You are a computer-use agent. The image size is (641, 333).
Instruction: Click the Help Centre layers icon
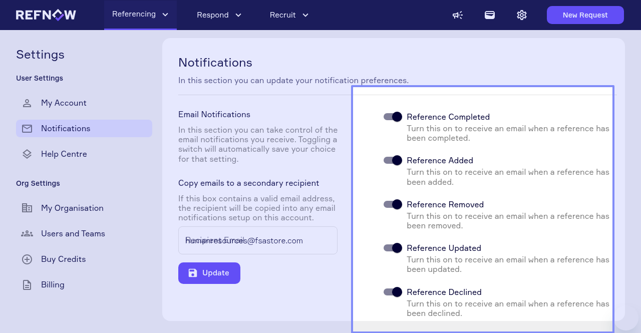(x=27, y=154)
